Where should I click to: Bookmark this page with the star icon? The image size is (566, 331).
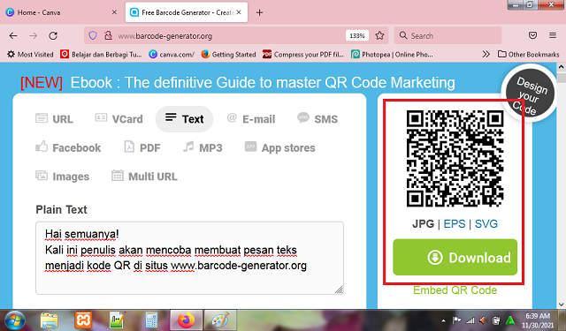click(x=379, y=35)
